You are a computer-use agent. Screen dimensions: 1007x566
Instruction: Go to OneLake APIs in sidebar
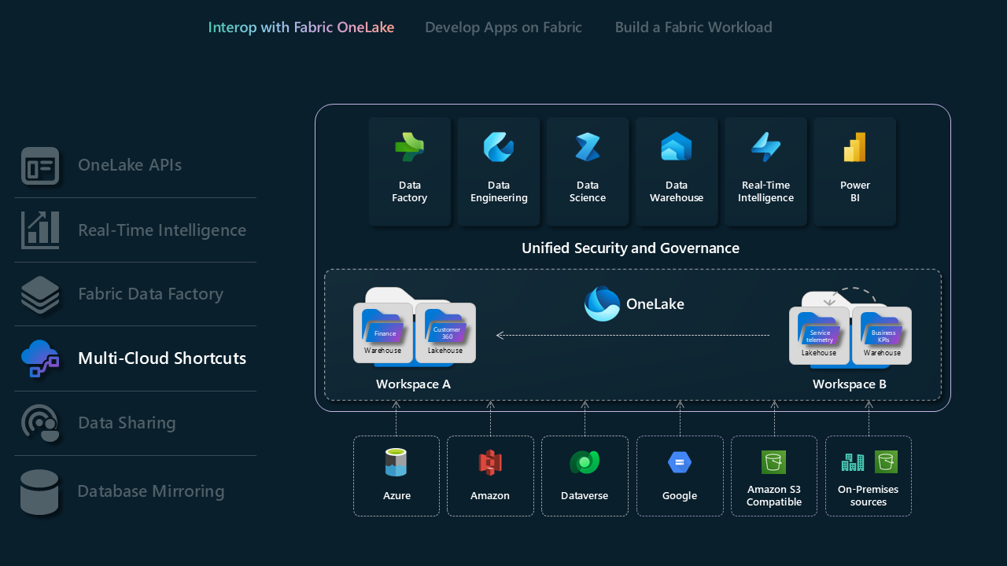coord(130,165)
